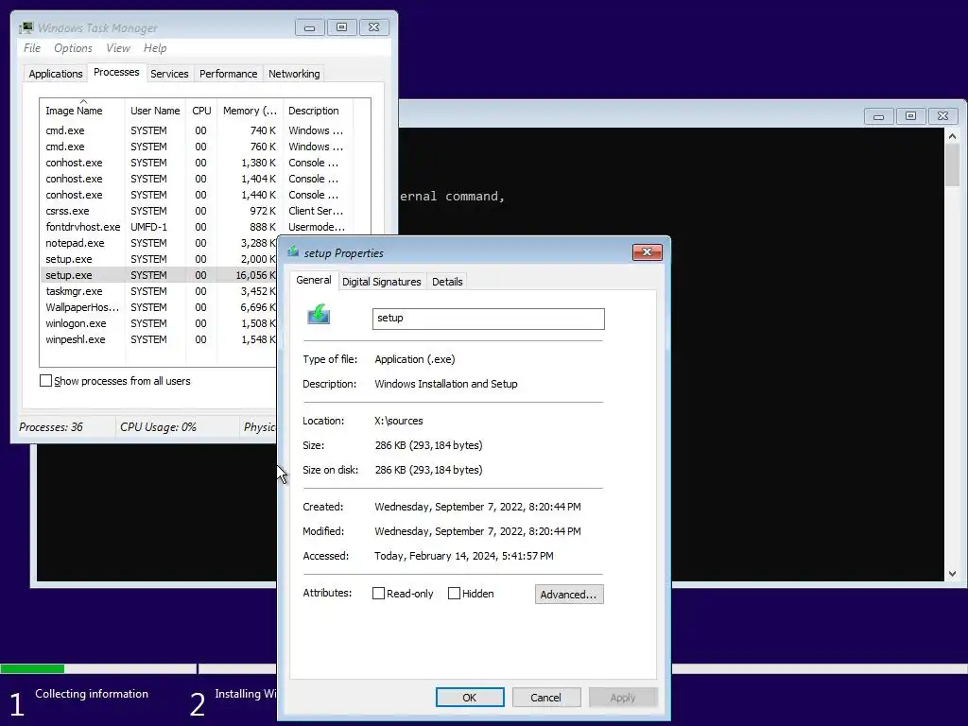Check the Hidden attribute box
This screenshot has height=726, width=968.
[x=454, y=594]
